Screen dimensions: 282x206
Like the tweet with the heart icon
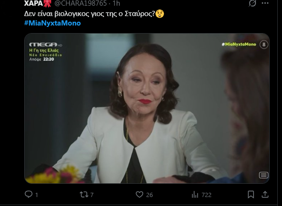139,195
